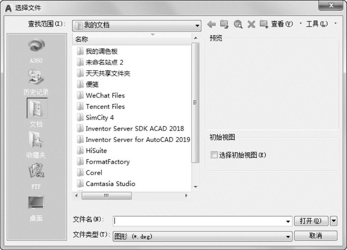Screen dimensions: 347x250
Task: Select the 收藏夹 favorites icon
Action: pos(36,140)
